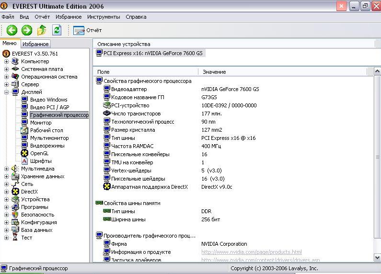
Task: Expand the DirectX tree node
Action: point(7,192)
